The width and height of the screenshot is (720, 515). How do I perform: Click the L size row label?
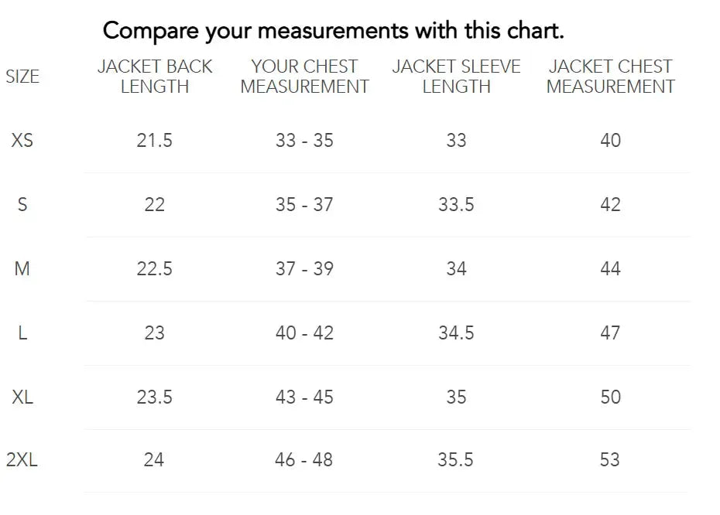click(22, 333)
